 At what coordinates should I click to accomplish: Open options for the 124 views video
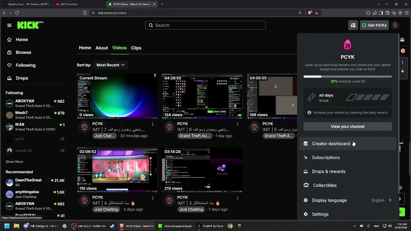click(x=238, y=124)
